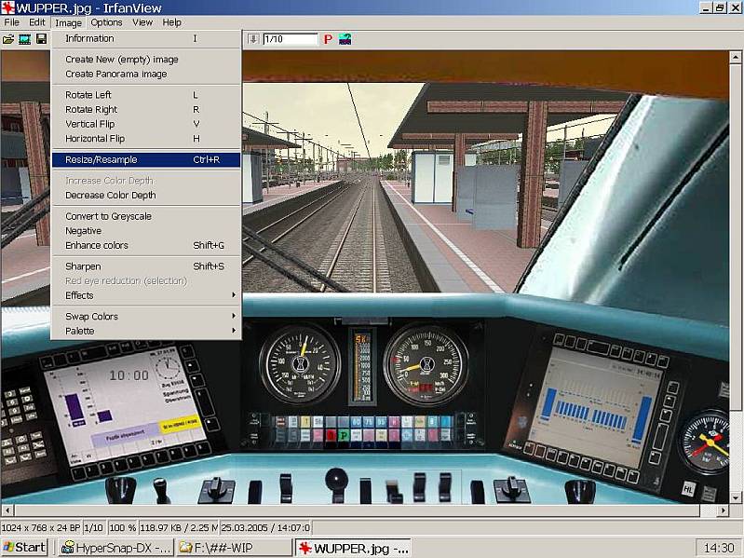
Task: Open the File menu
Action: click(x=12, y=22)
